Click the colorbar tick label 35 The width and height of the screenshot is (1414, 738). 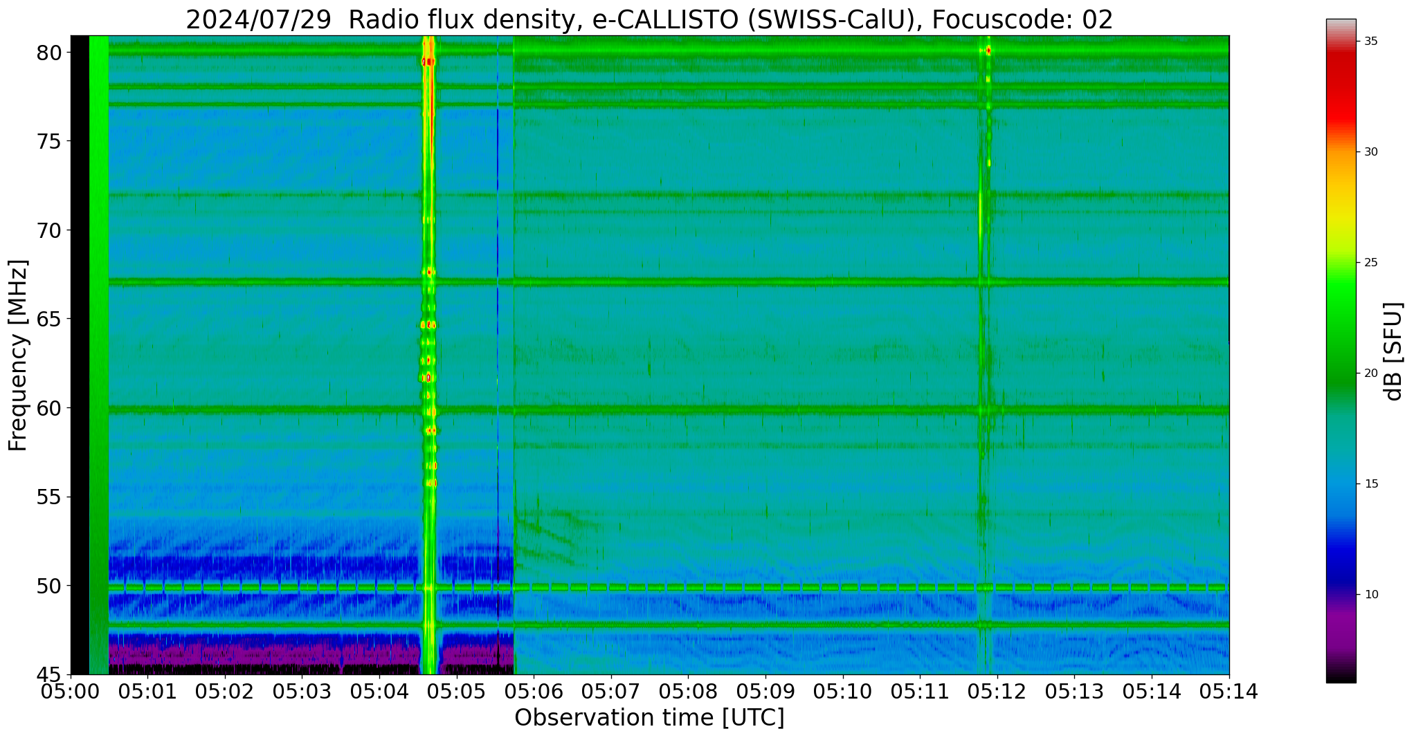tap(1371, 41)
